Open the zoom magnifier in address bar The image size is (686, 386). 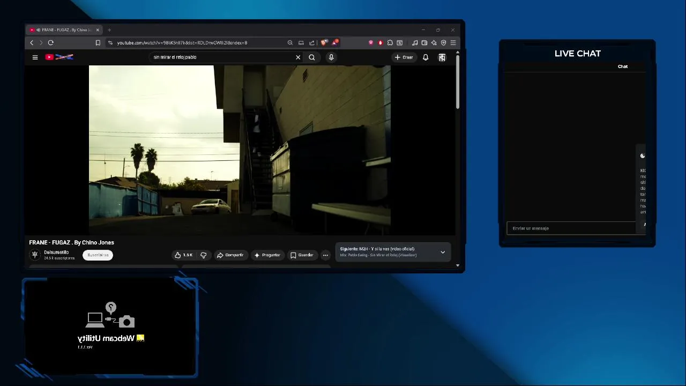coord(290,43)
